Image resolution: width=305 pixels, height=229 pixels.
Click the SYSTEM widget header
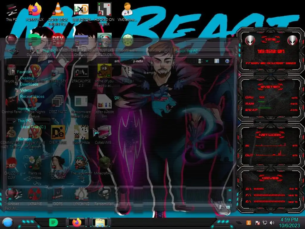point(270,87)
